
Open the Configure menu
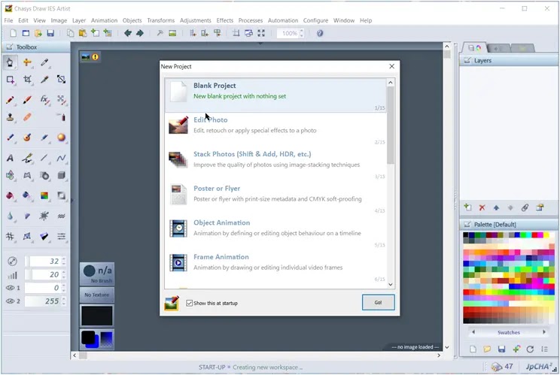[x=315, y=20]
